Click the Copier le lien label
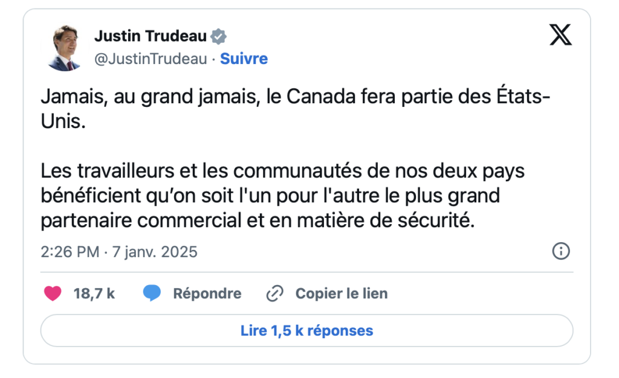 [342, 294]
